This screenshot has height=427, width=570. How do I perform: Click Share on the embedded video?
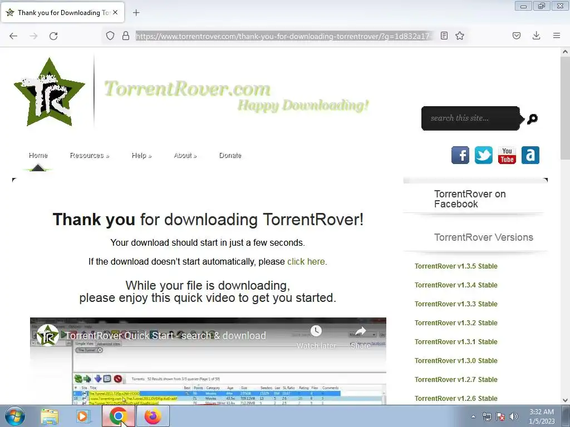(x=360, y=337)
